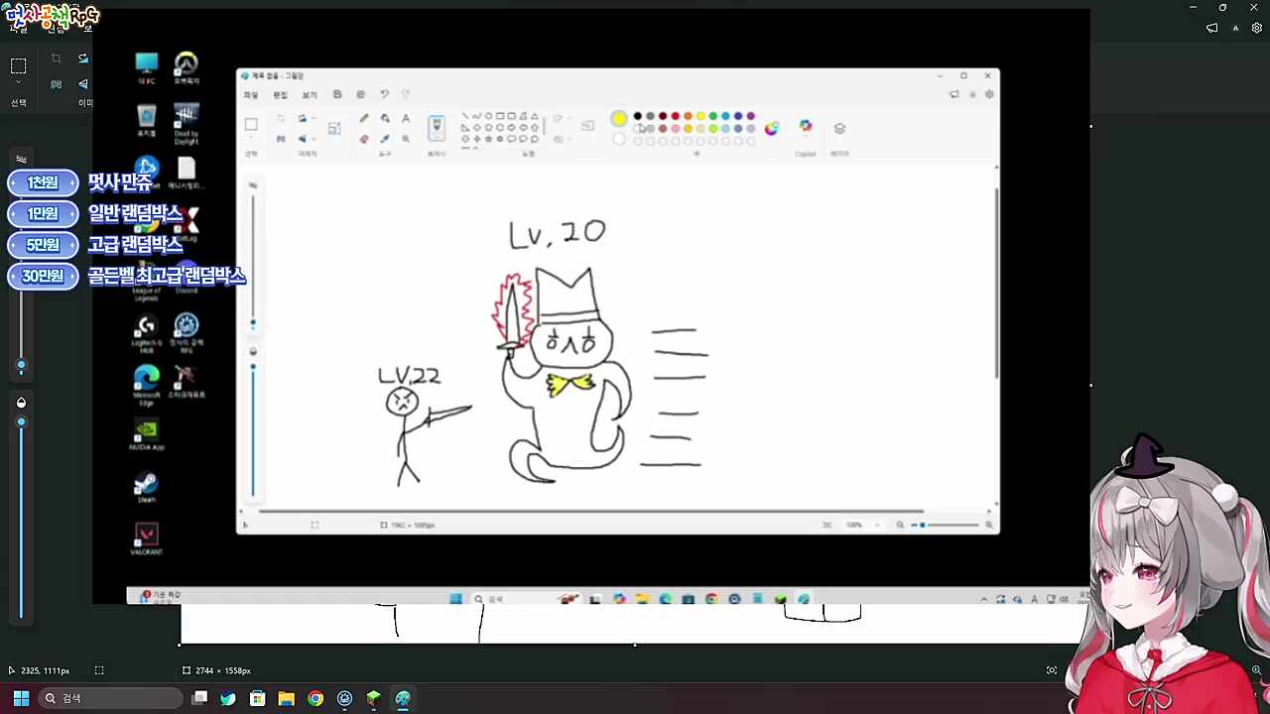
Task: Open the Edit colors wheel
Action: pyautogui.click(x=772, y=128)
